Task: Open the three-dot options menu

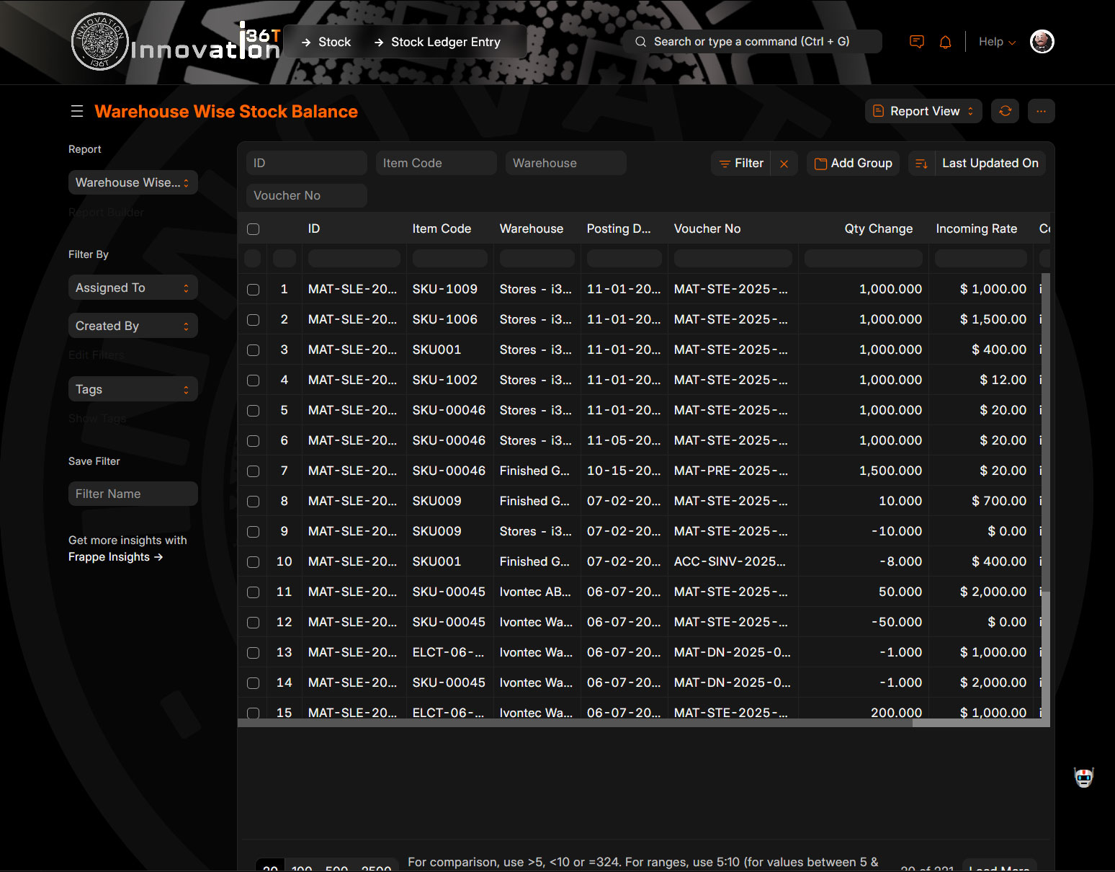Action: tap(1041, 111)
